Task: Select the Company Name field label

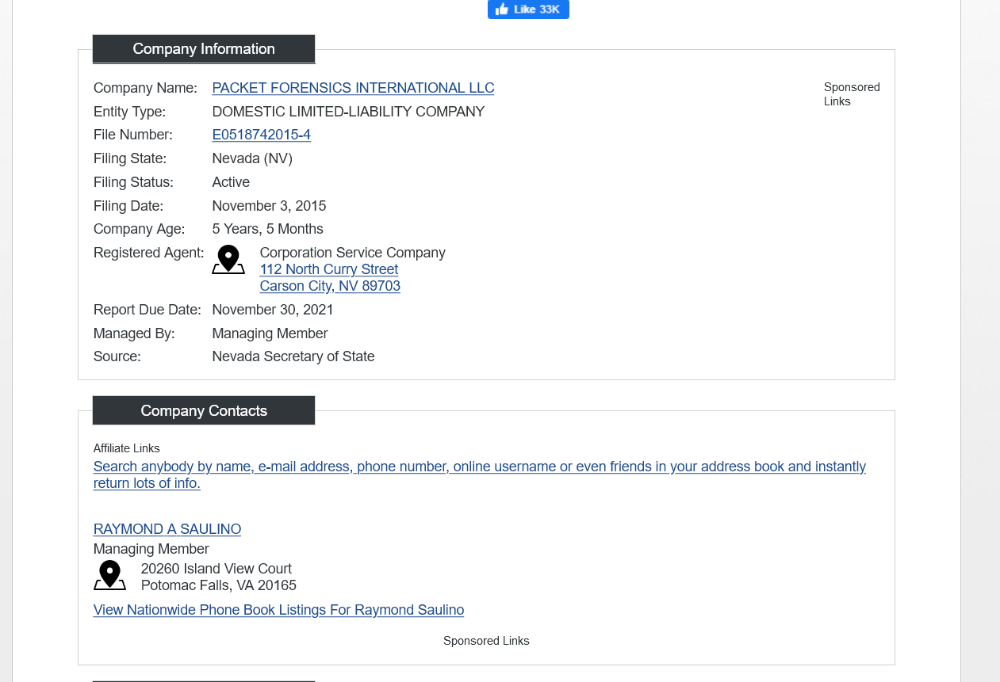Action: [x=145, y=88]
